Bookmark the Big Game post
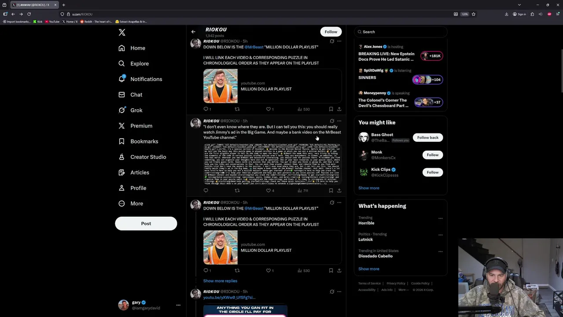Viewport: 563px width, 317px height. point(331,191)
